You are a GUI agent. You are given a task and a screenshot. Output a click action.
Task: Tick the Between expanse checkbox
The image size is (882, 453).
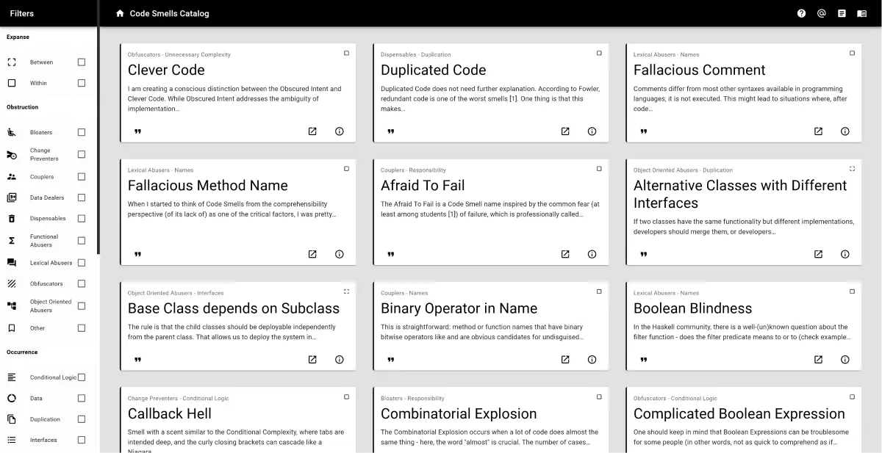tap(82, 62)
